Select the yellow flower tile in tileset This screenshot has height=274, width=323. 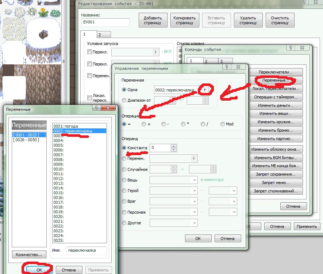point(44,13)
